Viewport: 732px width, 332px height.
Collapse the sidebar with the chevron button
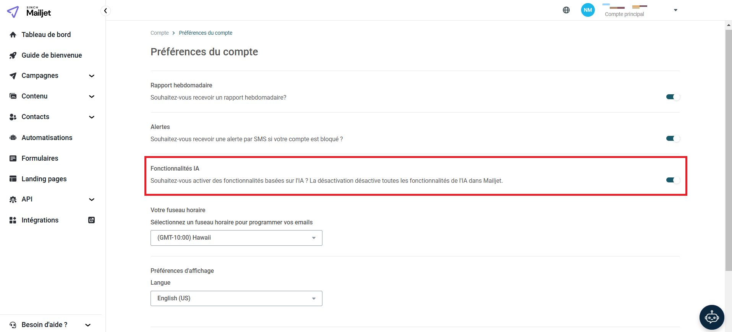pyautogui.click(x=105, y=11)
